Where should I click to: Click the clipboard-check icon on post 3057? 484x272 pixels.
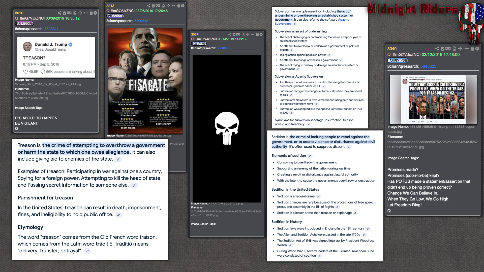click(234, 34)
